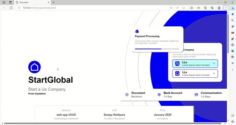Image resolution: width=236 pixels, height=125 pixels.
Task: Open the sidebar search magnifier icon
Action: (x=233, y=20)
